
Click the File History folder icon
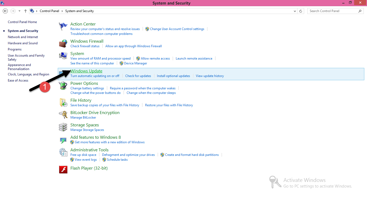pyautogui.click(x=63, y=102)
